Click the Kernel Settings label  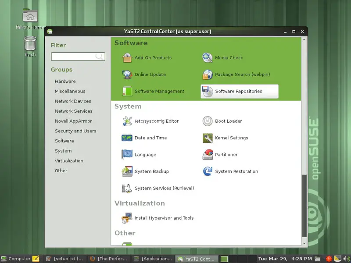click(232, 138)
